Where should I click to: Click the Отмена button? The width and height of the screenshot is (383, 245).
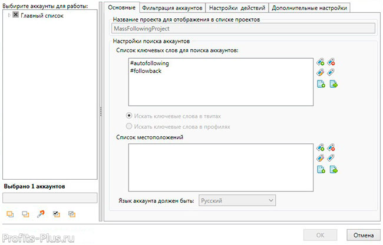pos(364,235)
